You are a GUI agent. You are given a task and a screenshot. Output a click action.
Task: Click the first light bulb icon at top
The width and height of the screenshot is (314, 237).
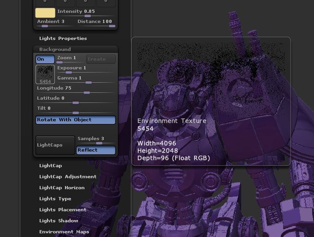pyautogui.click(x=45, y=2)
